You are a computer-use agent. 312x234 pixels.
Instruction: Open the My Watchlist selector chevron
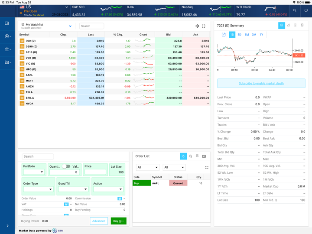click(70, 26)
